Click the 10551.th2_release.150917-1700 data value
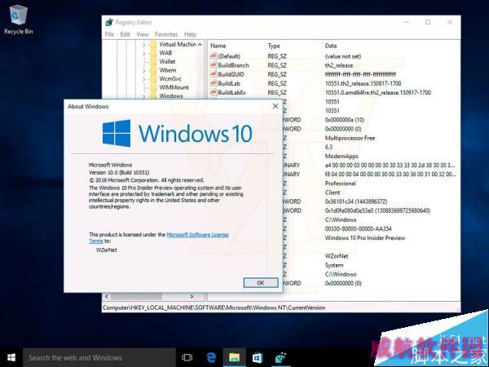This screenshot has width=489, height=367. 363,83
